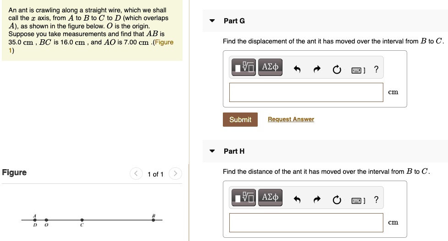
Task: Redo entry in Part G toolbar
Action: click(x=317, y=70)
